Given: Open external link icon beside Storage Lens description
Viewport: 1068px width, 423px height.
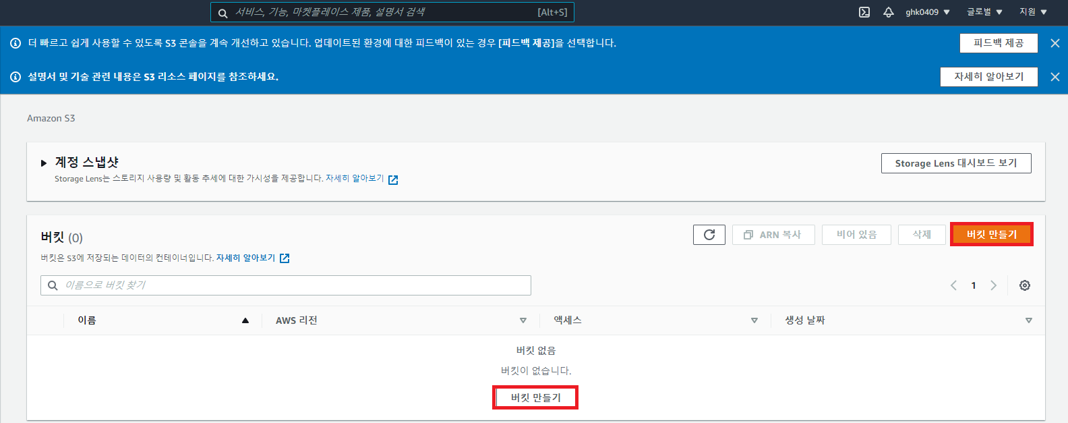Looking at the screenshot, I should click(x=393, y=179).
